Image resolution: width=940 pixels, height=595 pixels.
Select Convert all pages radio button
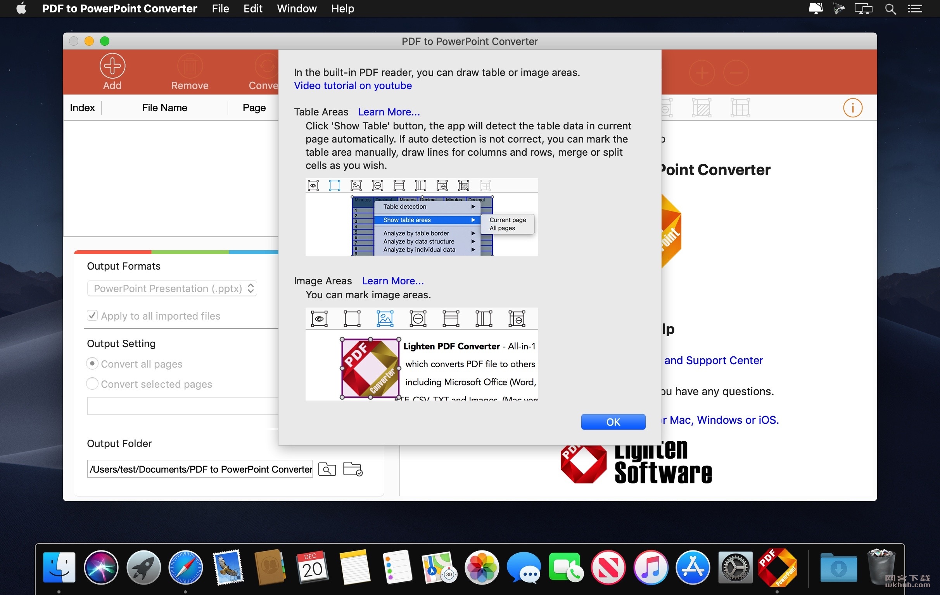(x=92, y=364)
